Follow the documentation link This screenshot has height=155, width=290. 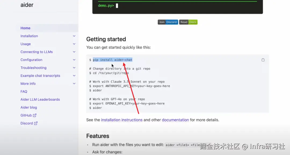pos(175,120)
